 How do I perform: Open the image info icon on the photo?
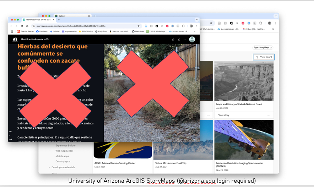tap(109, 49)
